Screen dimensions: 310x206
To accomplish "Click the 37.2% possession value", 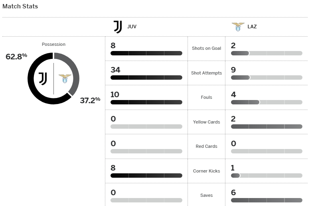I will (90, 100).
